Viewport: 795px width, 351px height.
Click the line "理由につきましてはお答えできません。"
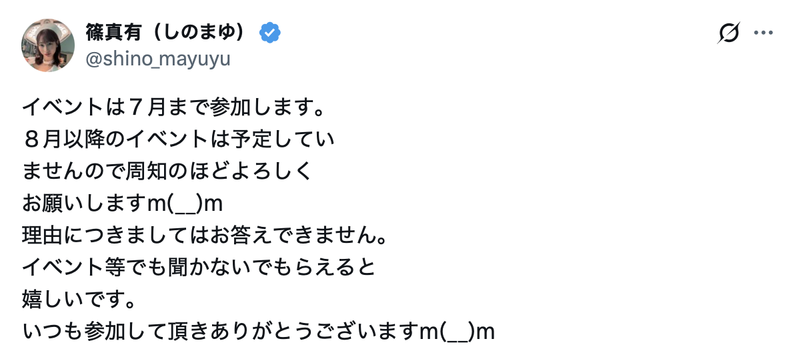(x=205, y=236)
